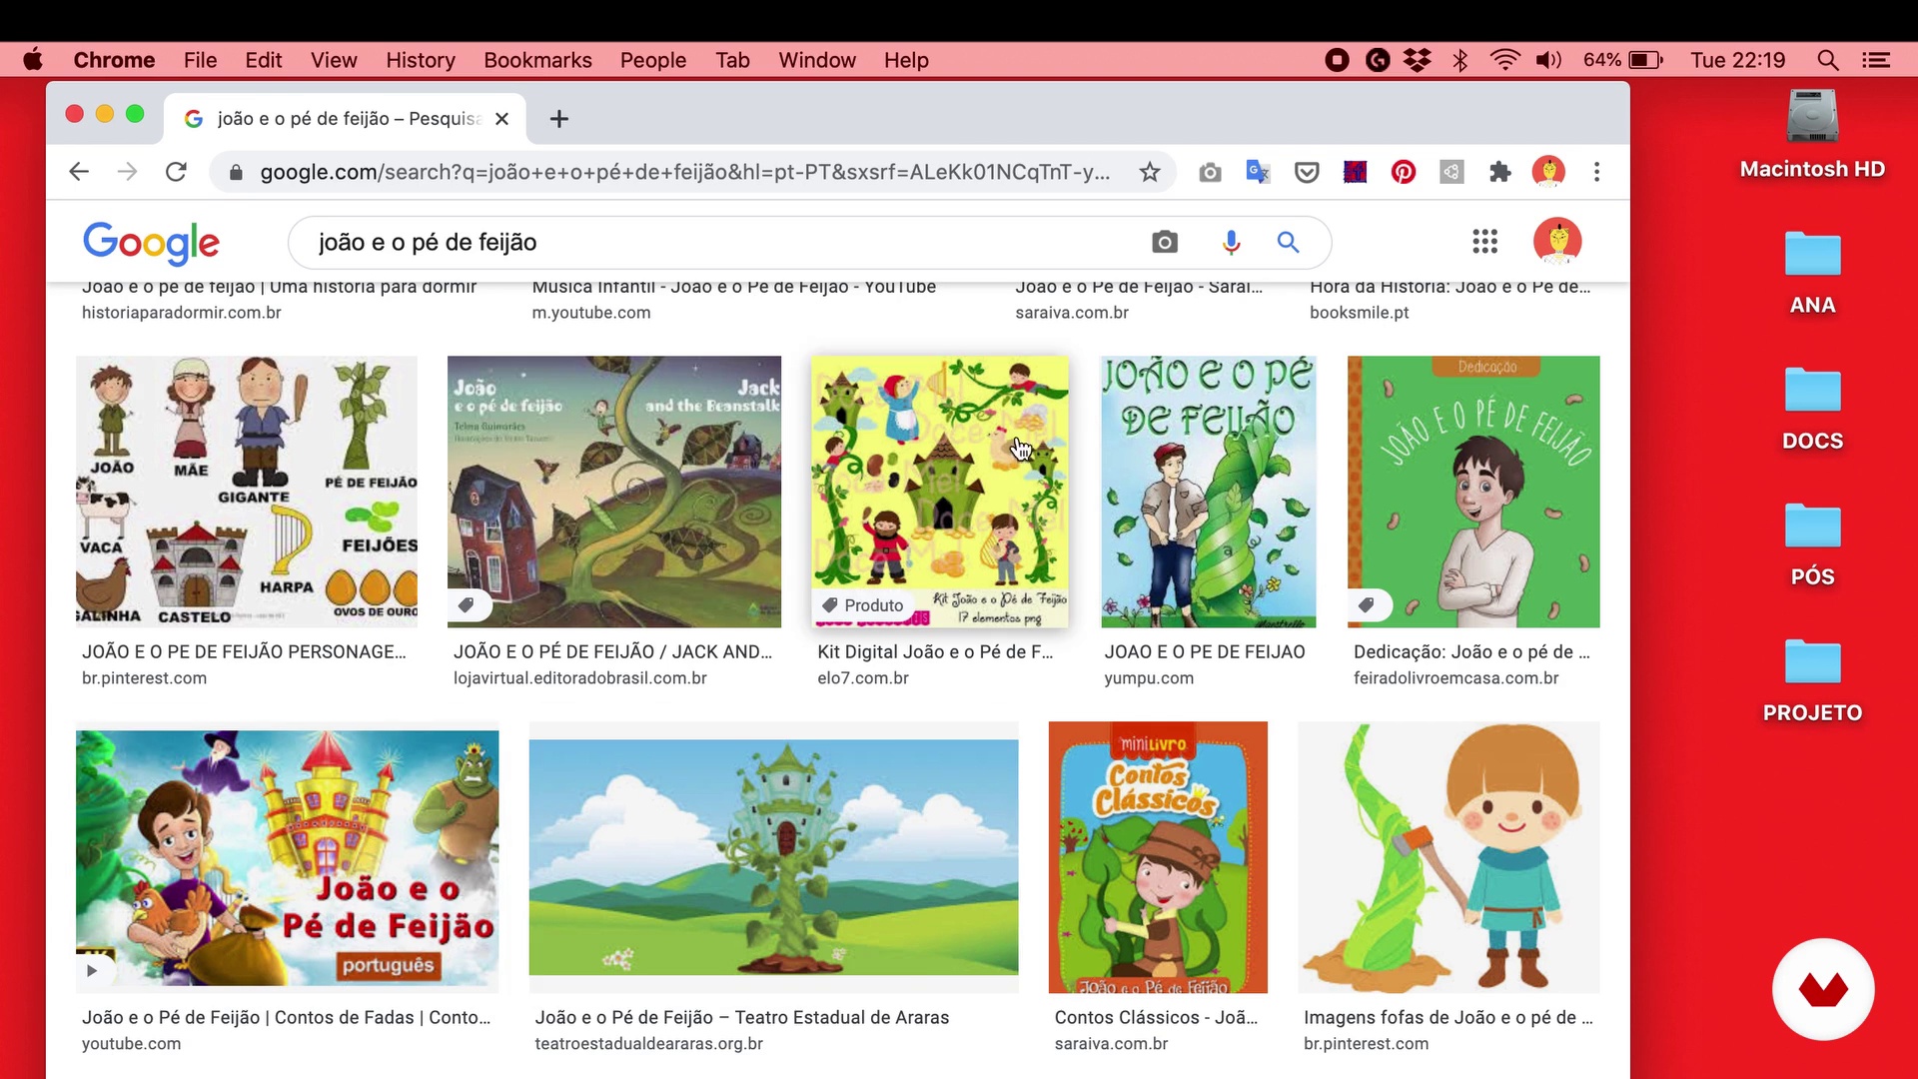Open the Chrome three-dot menu
Viewport: 1918px width, 1079px height.
coord(1596,172)
